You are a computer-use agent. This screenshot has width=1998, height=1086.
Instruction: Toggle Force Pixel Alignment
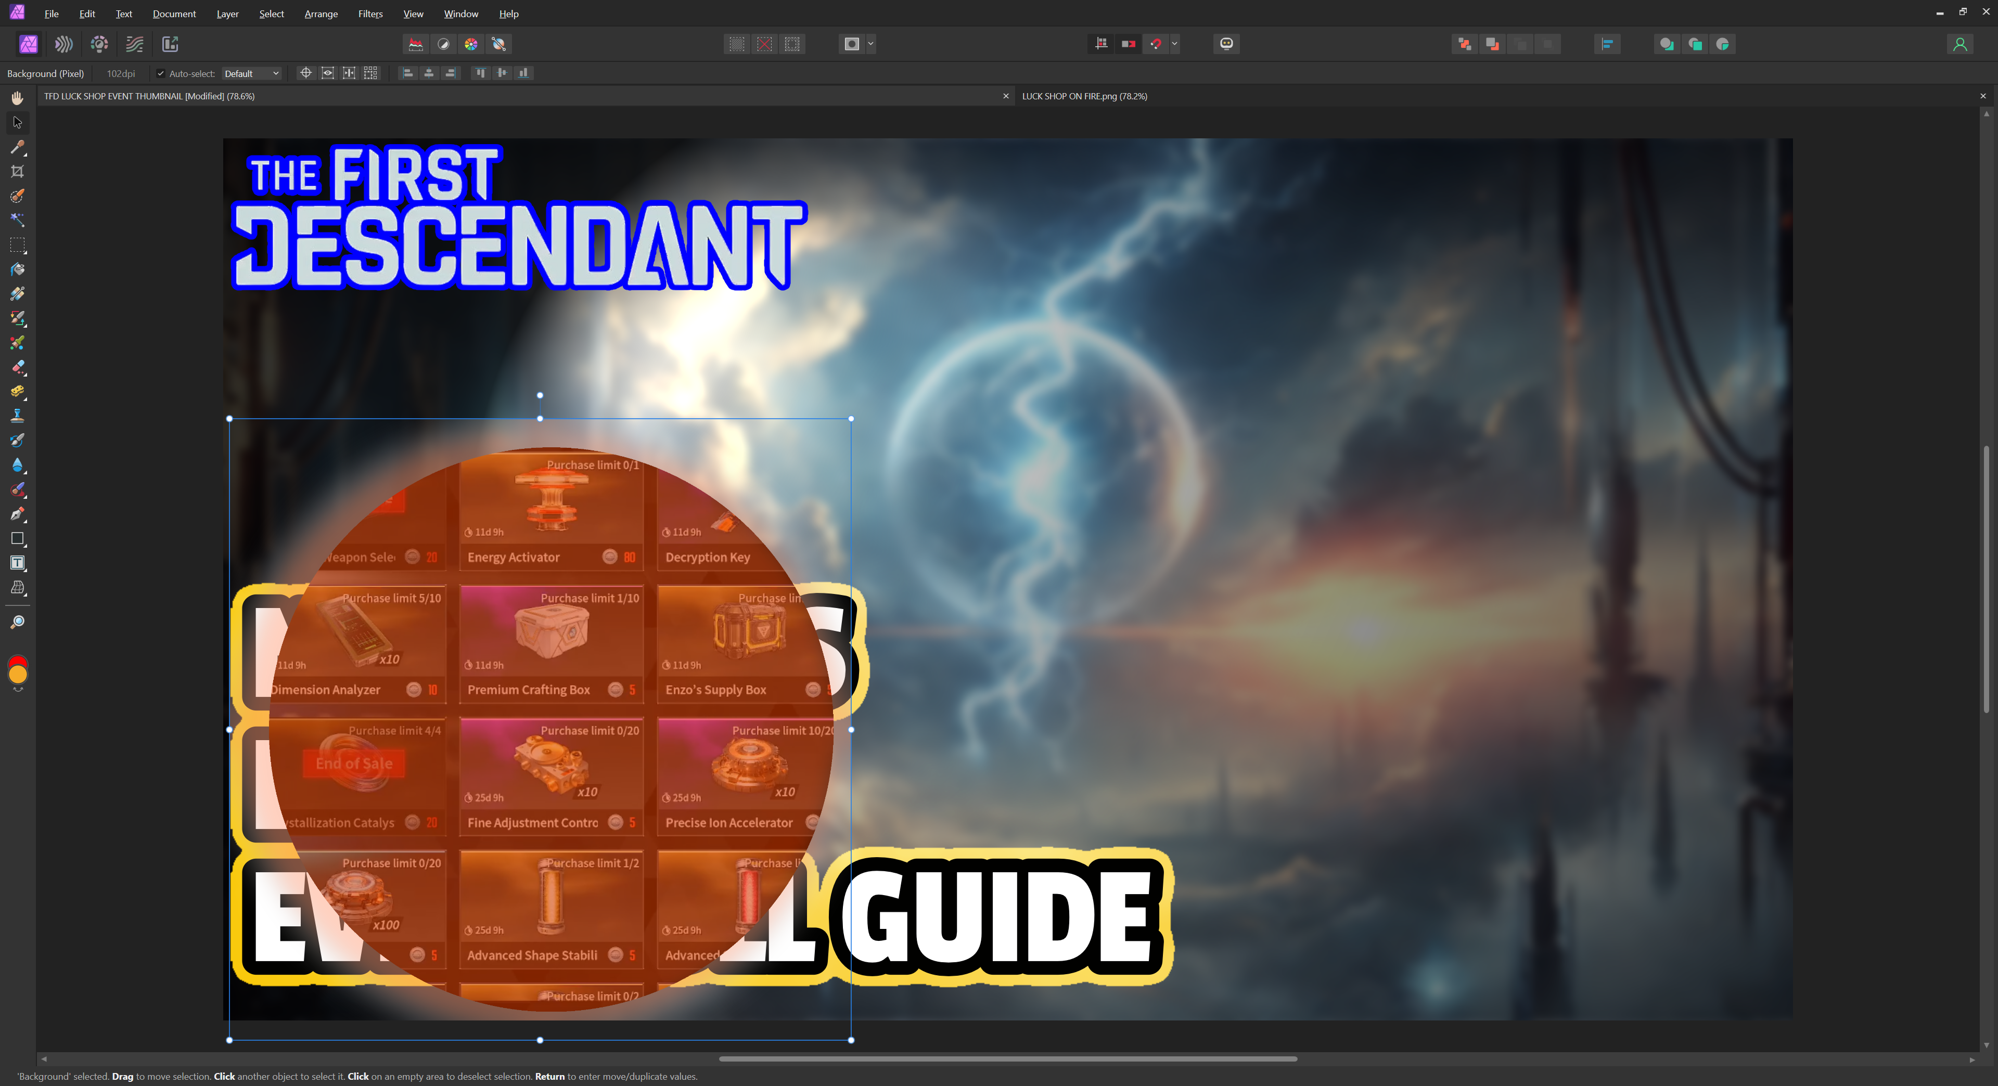[x=1100, y=44]
